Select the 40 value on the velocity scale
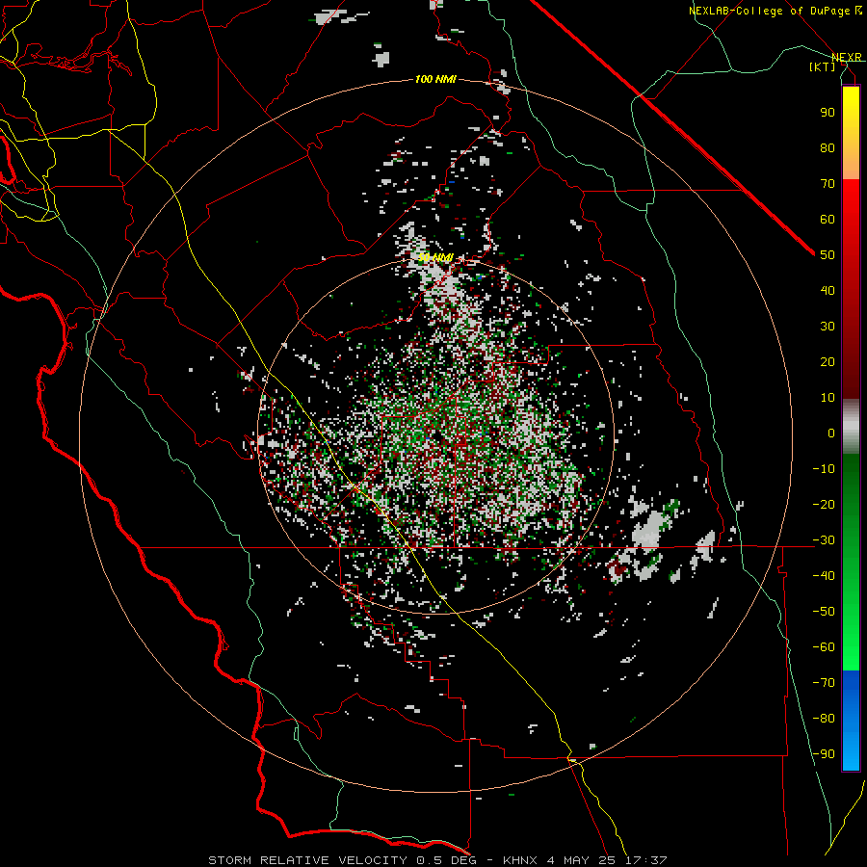867x867 pixels. coord(828,290)
